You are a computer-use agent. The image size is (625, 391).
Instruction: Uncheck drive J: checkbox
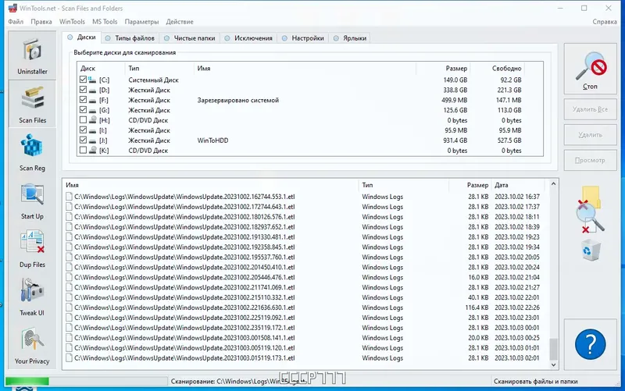pos(83,140)
